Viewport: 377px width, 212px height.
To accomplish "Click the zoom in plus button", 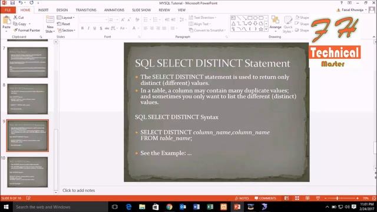I will (358, 198).
